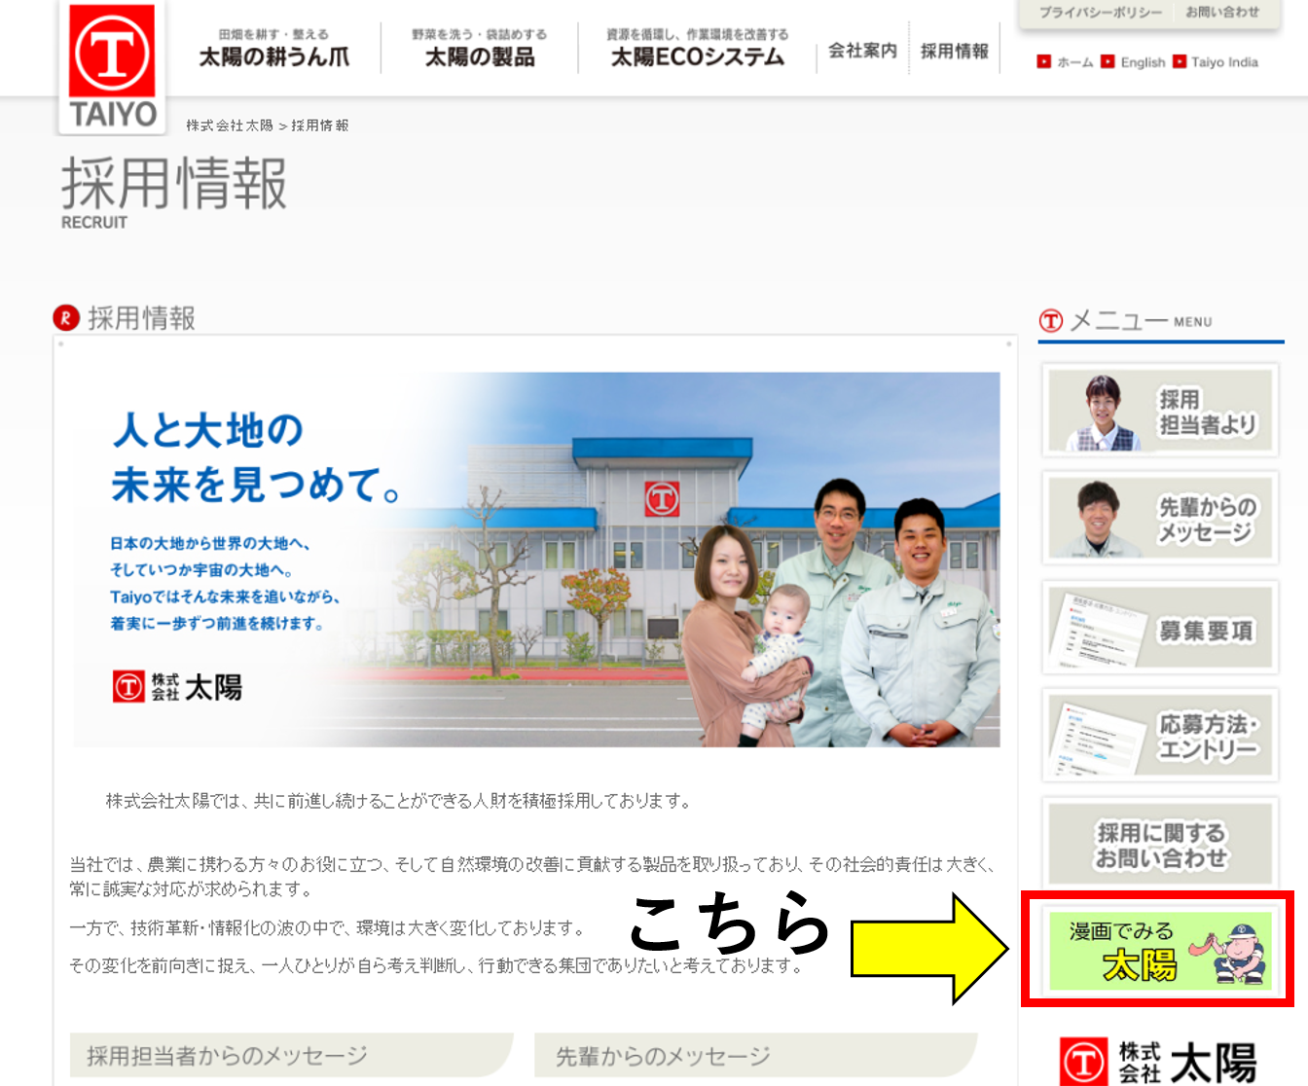Open 募集要項 sidebar banner
Viewport: 1308px width, 1086px height.
point(1159,628)
